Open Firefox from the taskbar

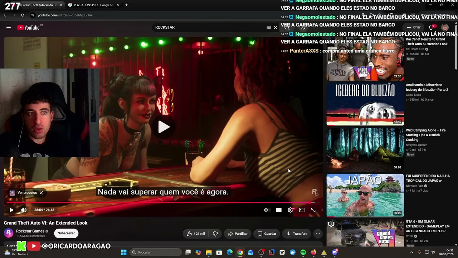tap(313, 252)
